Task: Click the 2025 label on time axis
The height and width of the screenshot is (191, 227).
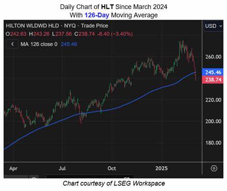Action: pyautogui.click(x=161, y=169)
